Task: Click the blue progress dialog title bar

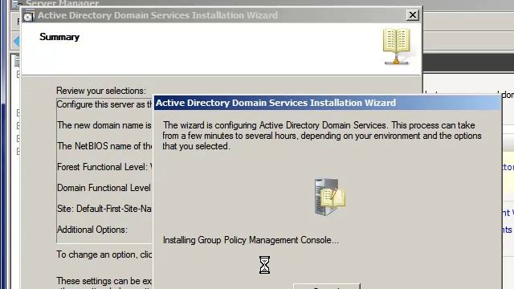Action: (327, 103)
